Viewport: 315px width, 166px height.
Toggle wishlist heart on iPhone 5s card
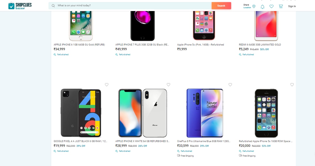click(292, 85)
